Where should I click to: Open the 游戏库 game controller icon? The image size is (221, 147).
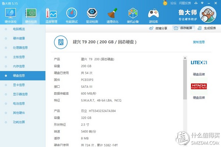(153, 13)
